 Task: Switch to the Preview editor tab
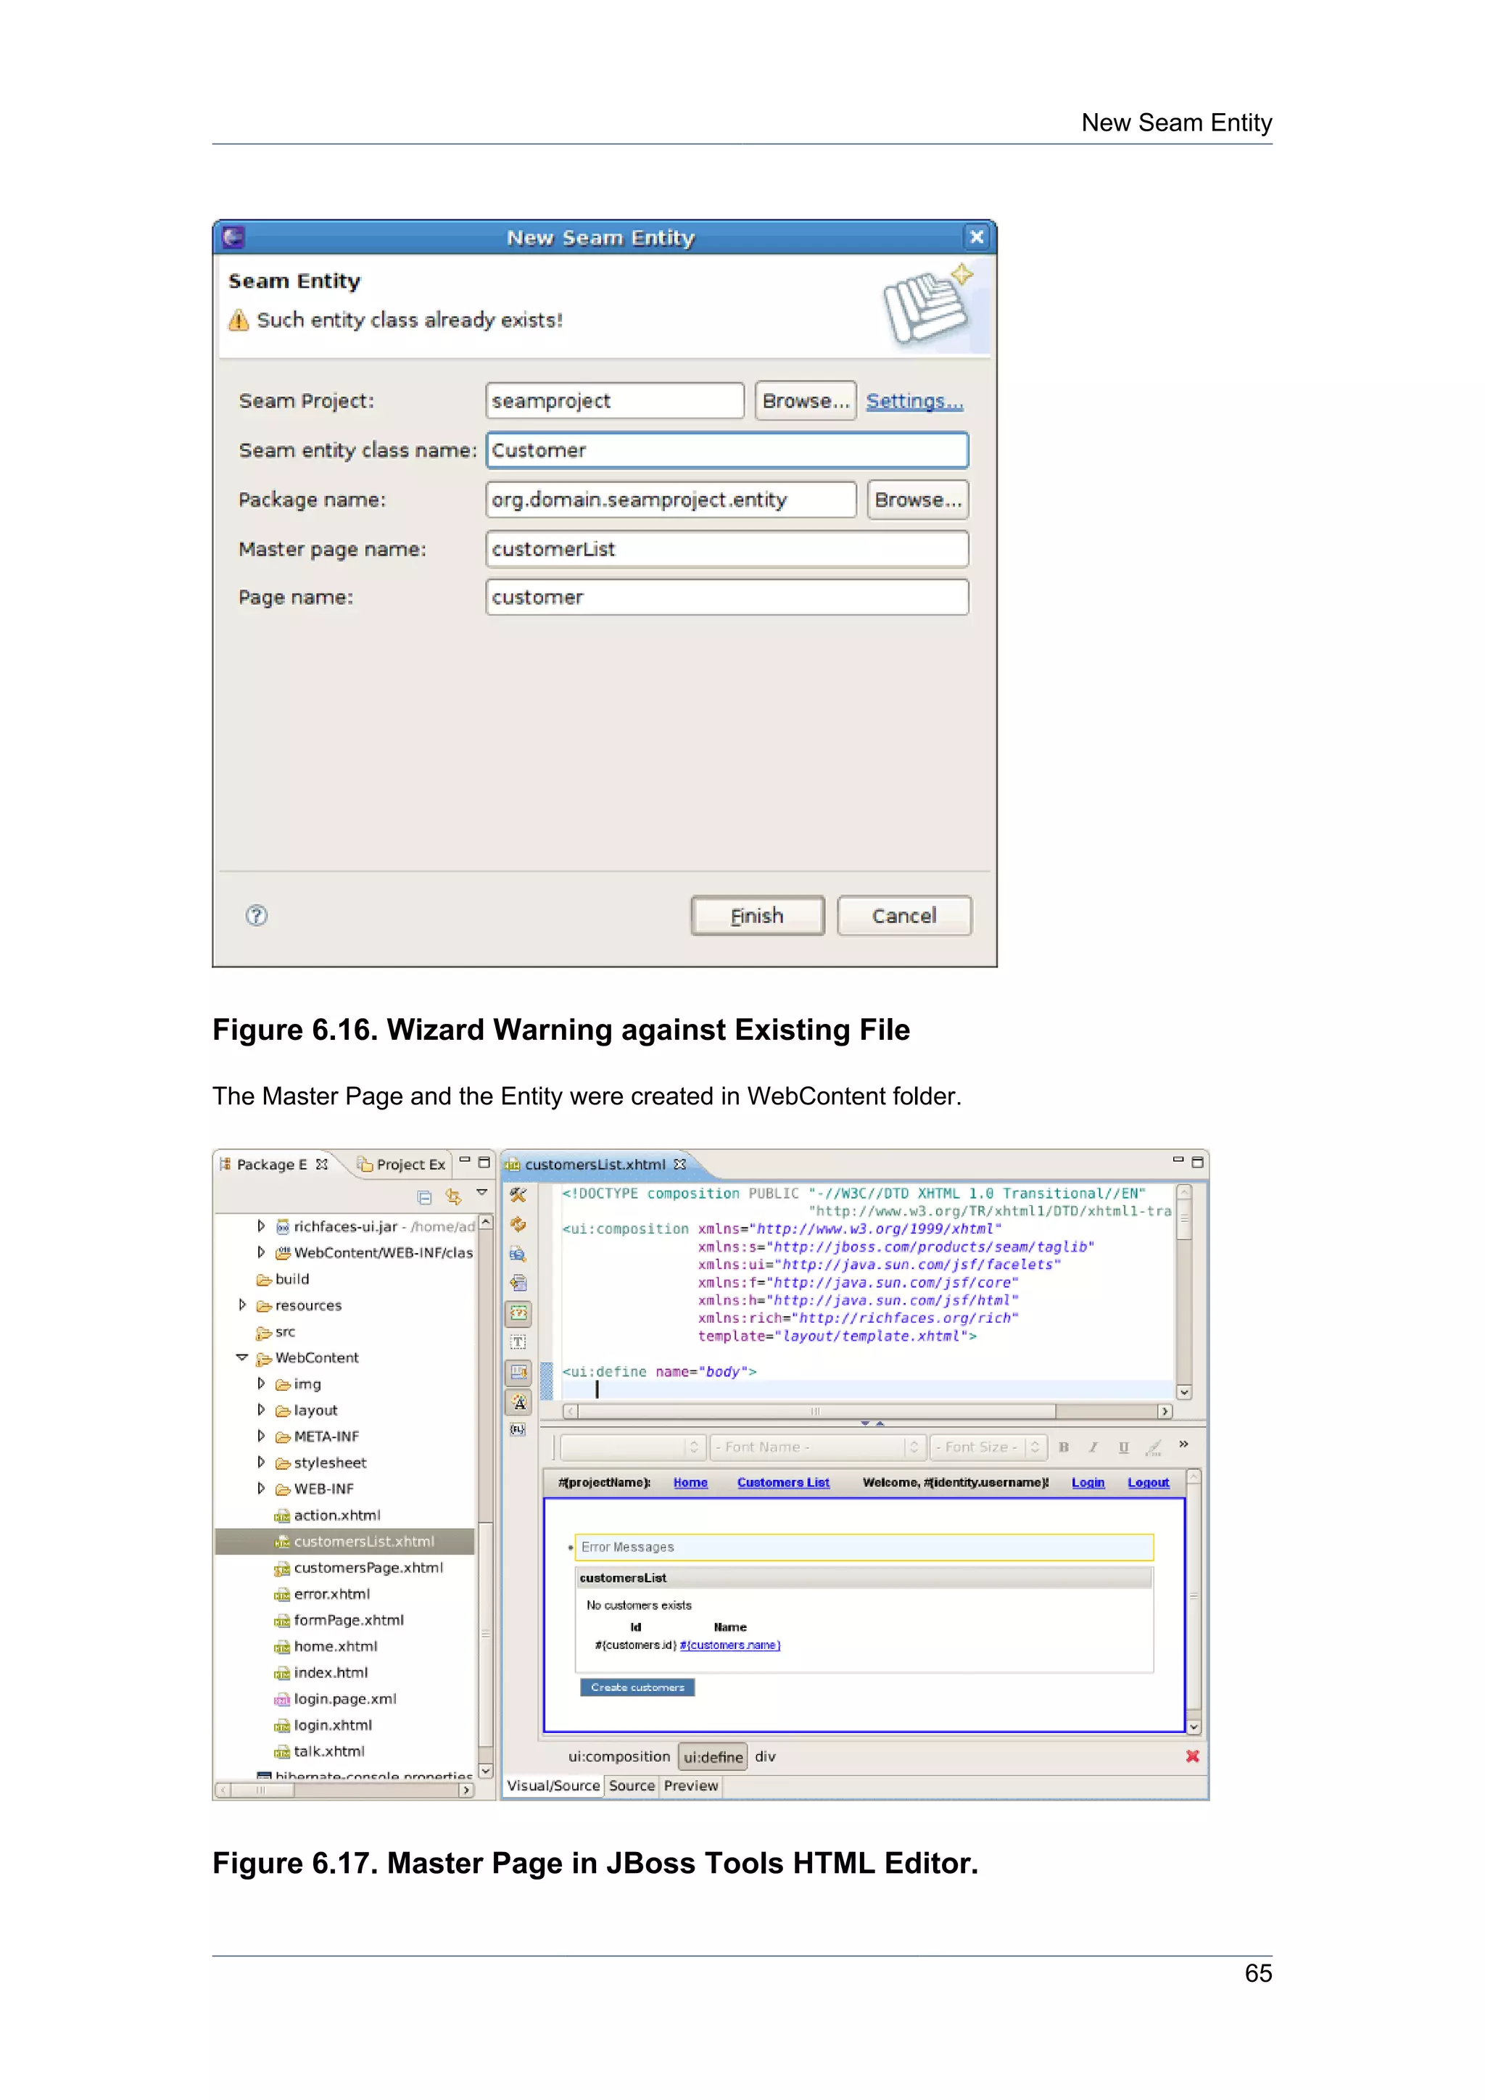point(691,1785)
